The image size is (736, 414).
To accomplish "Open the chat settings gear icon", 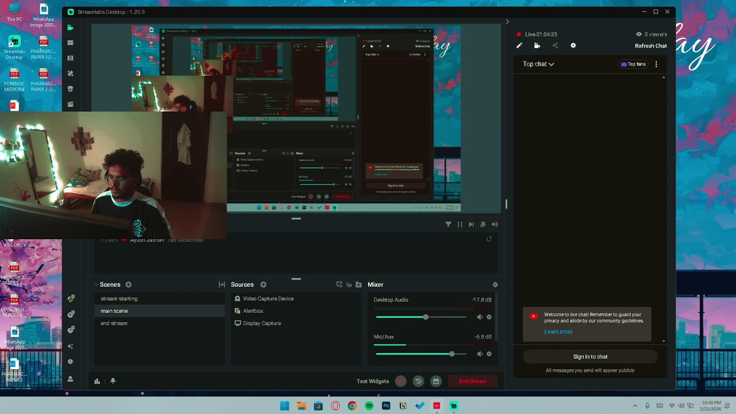I will pos(573,45).
